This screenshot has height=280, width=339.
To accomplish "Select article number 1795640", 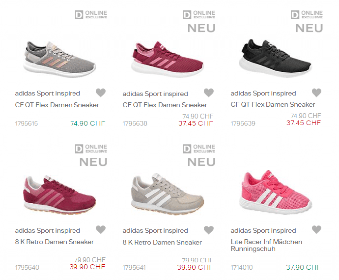I will pos(27,267).
